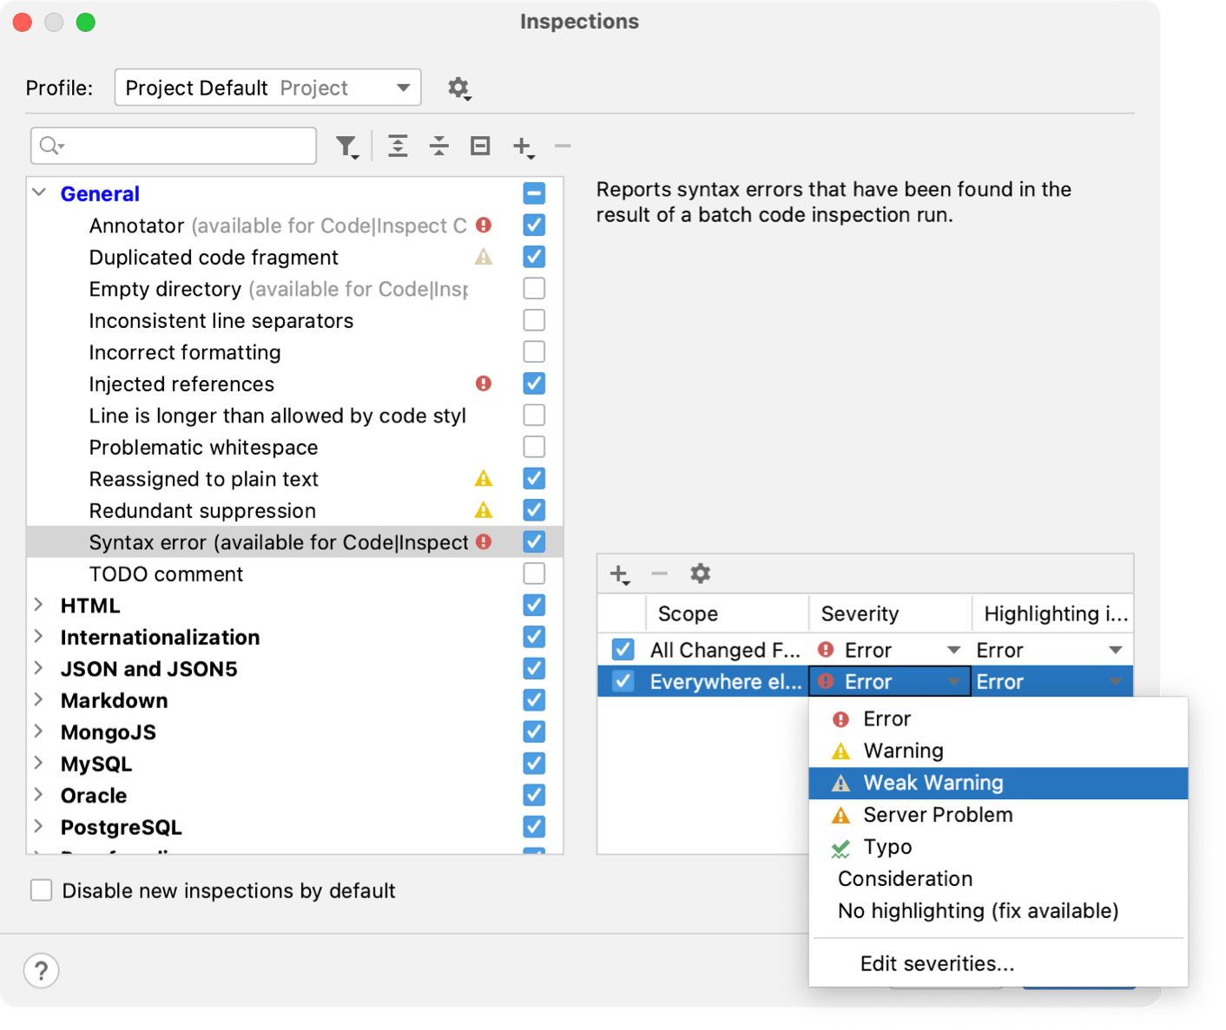Expand the PostgreSQL inspections group
Viewport: 1226px width, 1030px height.
pos(39,827)
